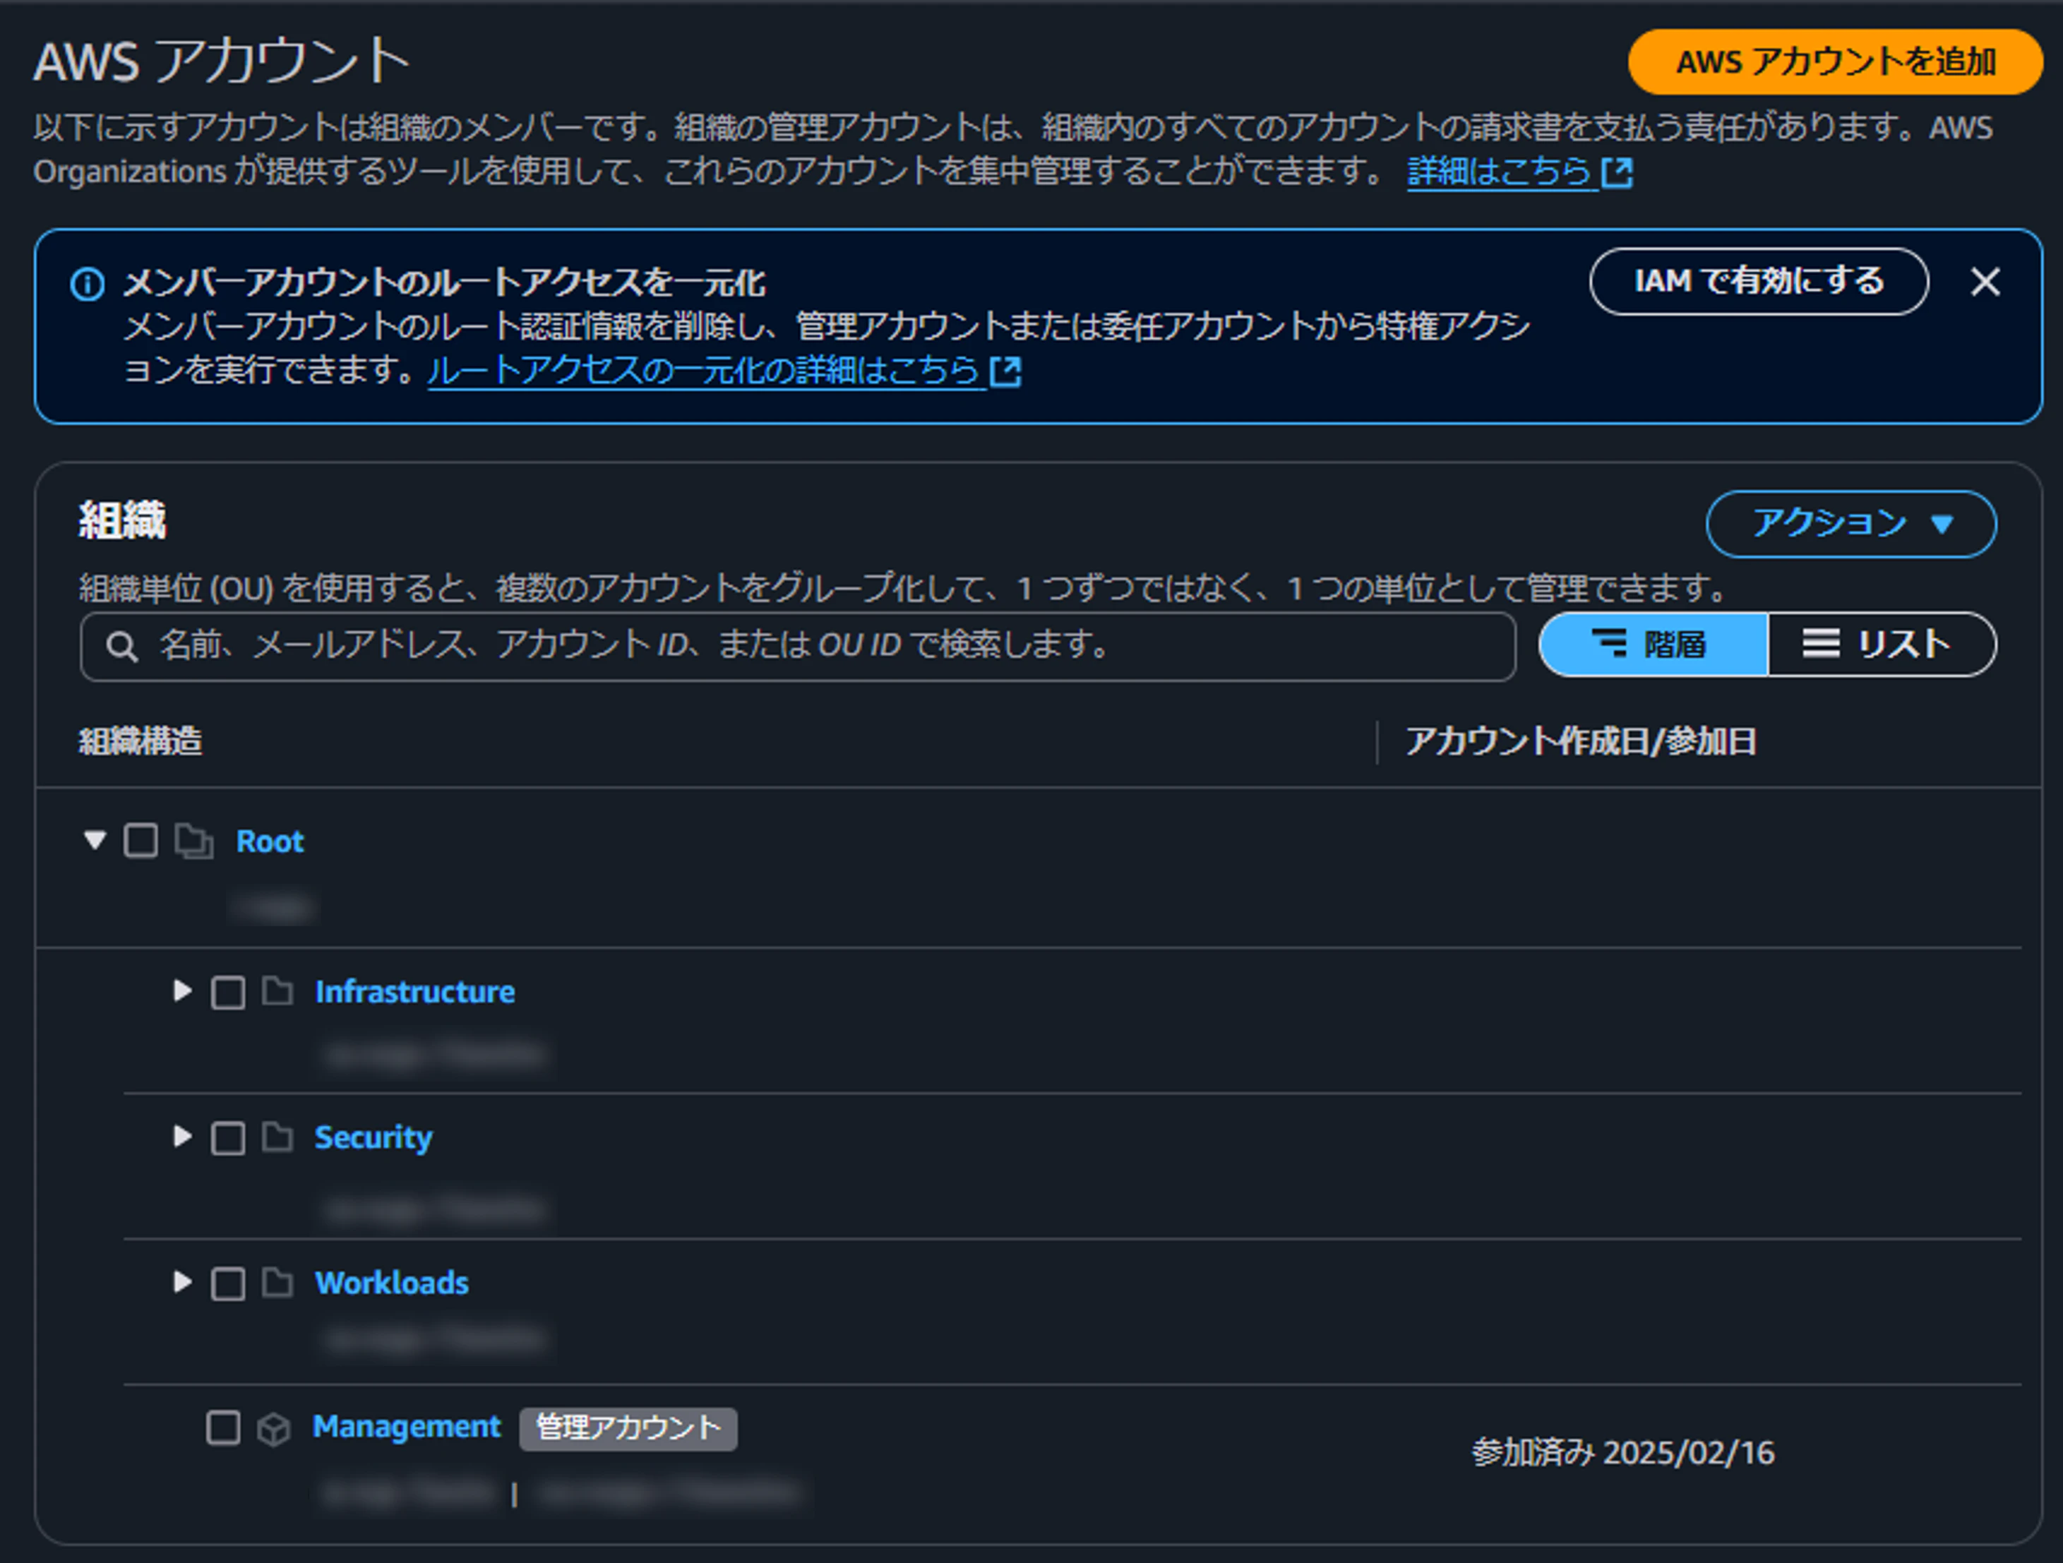Dismiss the root access banner with X
This screenshot has height=1563, width=2063.
1985,282
